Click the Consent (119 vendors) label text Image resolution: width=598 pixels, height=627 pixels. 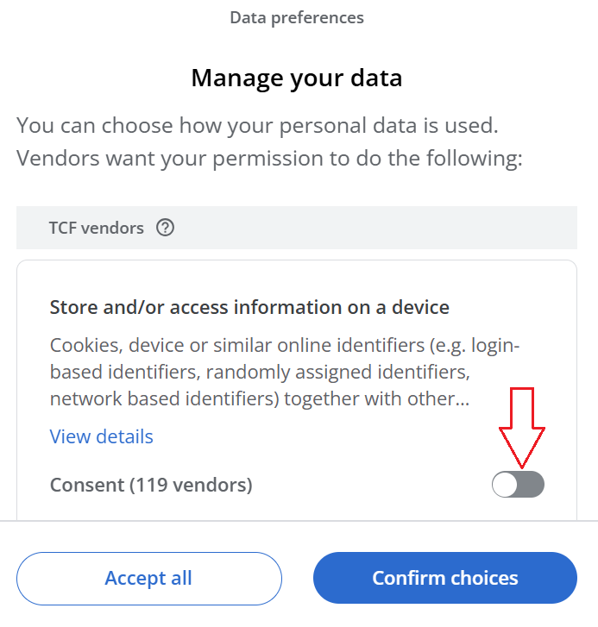pyautogui.click(x=151, y=486)
